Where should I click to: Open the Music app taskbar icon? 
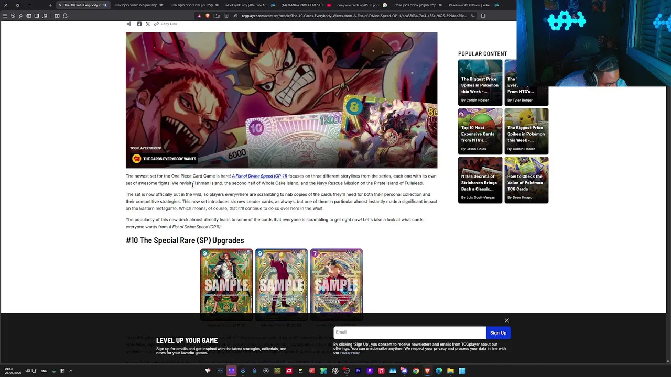tap(381, 371)
